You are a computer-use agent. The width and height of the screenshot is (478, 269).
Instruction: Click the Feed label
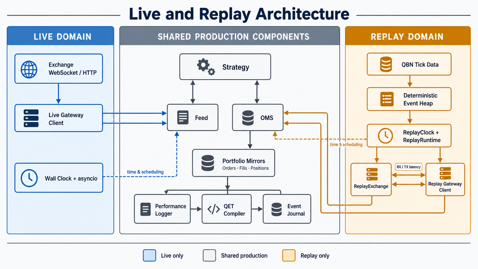pyautogui.click(x=201, y=118)
